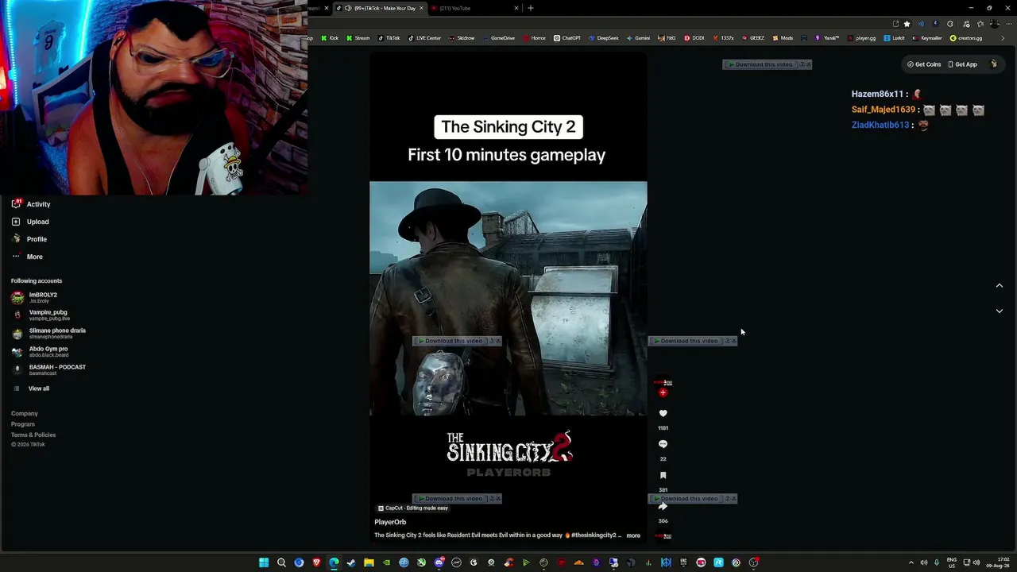Favorite this page with the star icon
The width and height of the screenshot is (1017, 572).
(x=907, y=24)
